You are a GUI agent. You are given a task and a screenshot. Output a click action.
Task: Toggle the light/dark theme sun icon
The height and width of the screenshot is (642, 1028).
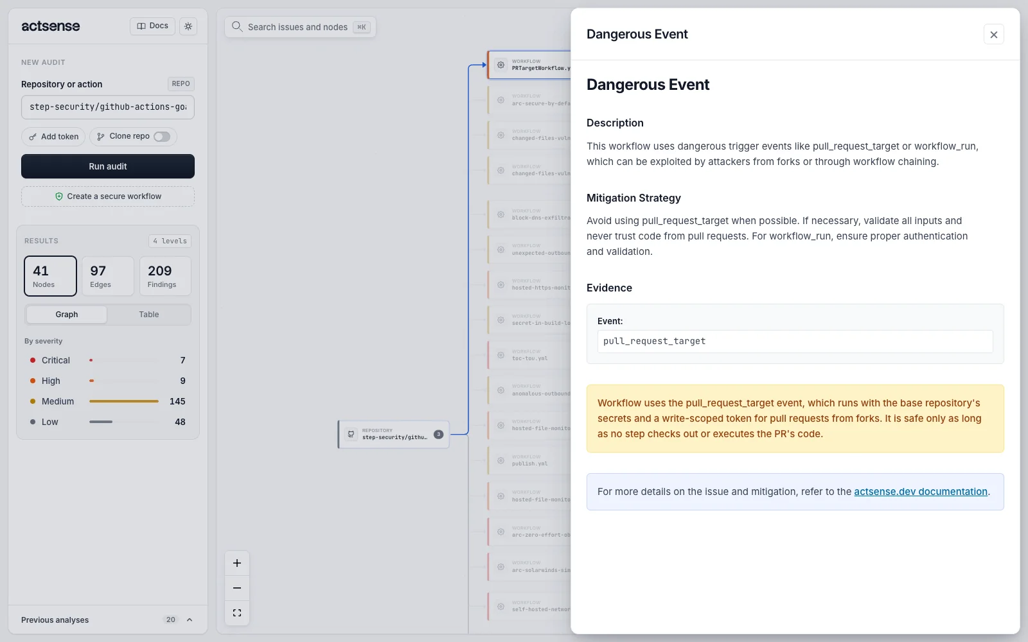[188, 26]
